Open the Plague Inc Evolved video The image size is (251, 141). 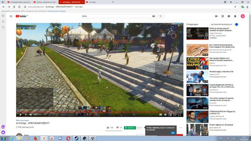point(197,117)
